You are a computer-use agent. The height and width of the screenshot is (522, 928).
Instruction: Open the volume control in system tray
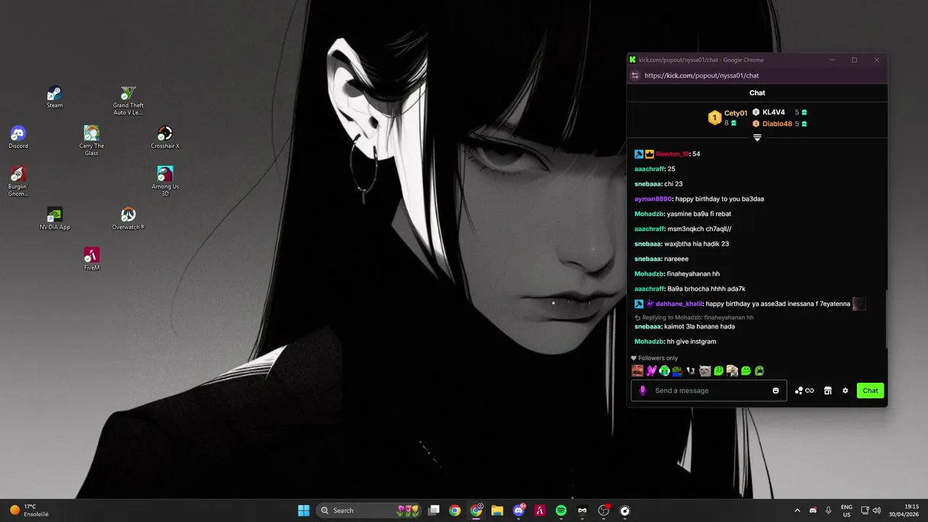point(877,510)
